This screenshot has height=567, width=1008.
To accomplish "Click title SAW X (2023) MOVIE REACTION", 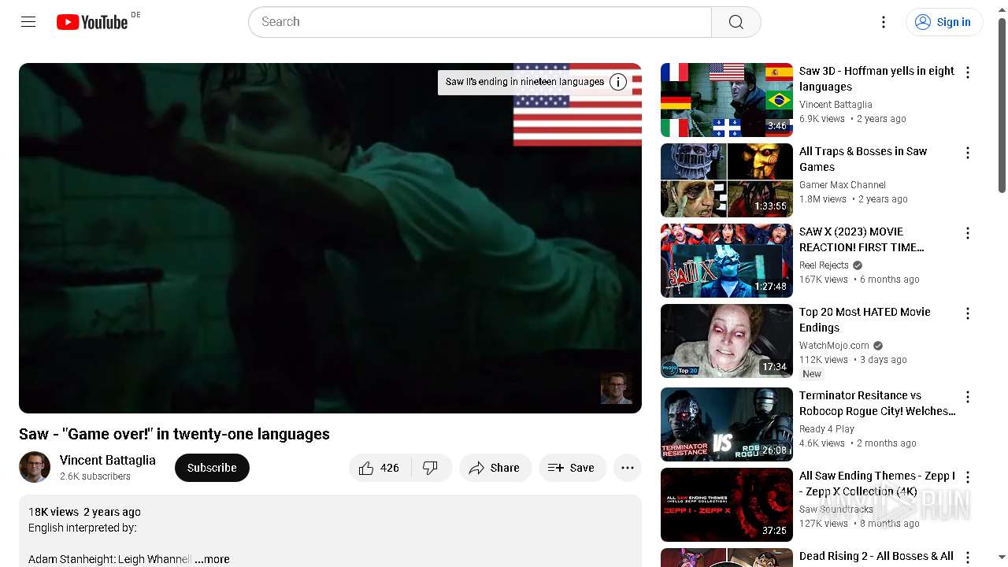I will click(x=862, y=239).
